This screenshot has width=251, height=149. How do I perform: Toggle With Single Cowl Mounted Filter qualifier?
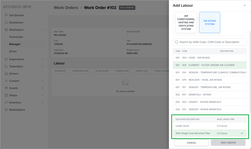[209, 133]
